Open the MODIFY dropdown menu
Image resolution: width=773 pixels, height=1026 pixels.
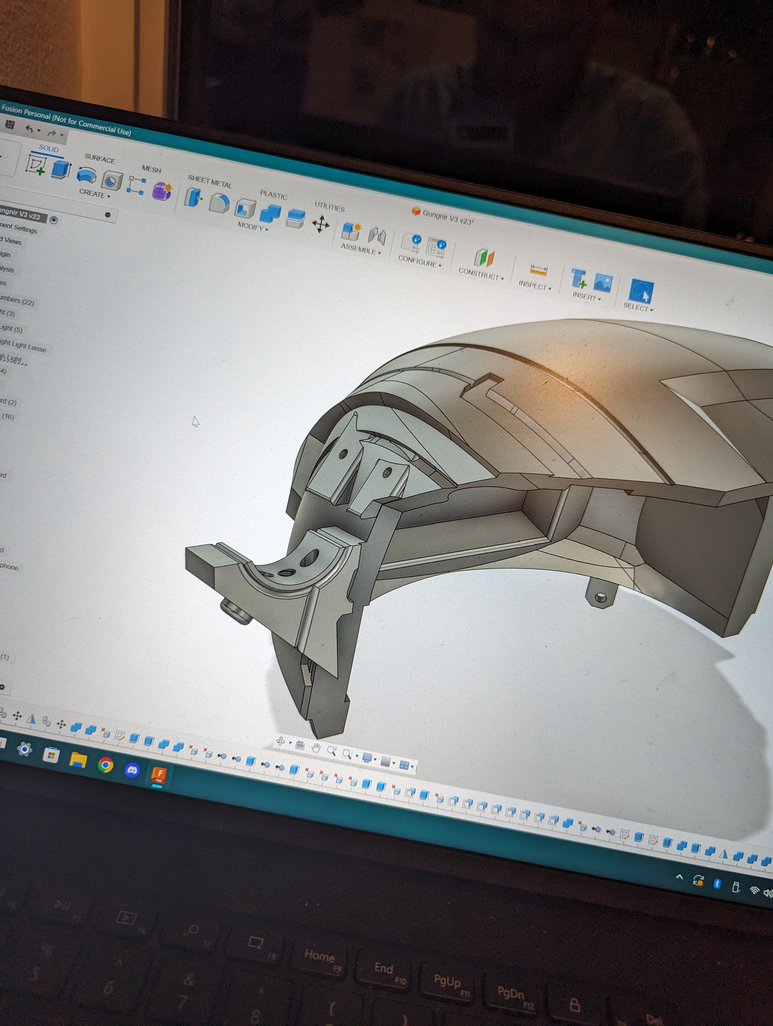pyautogui.click(x=253, y=226)
